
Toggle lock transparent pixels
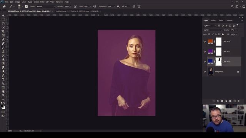(x=209, y=34)
